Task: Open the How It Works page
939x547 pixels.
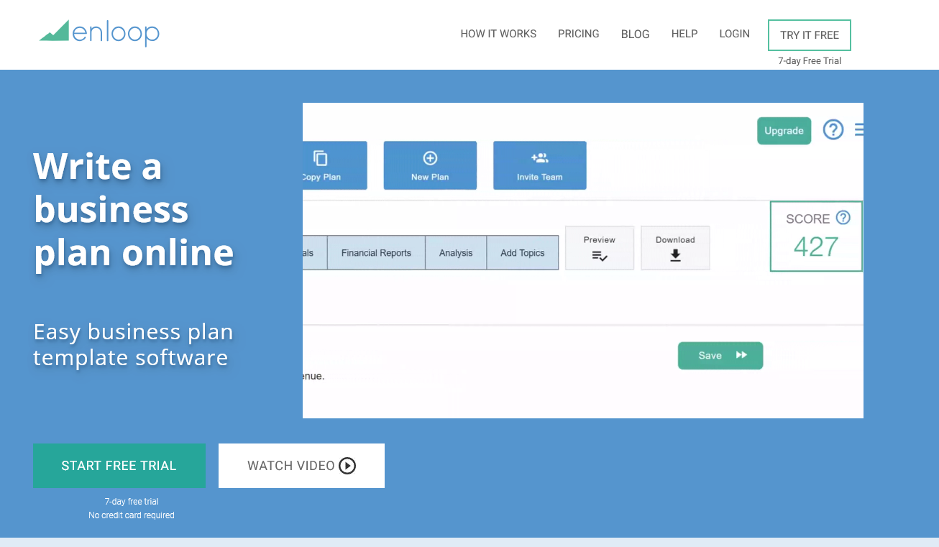Action: (498, 34)
